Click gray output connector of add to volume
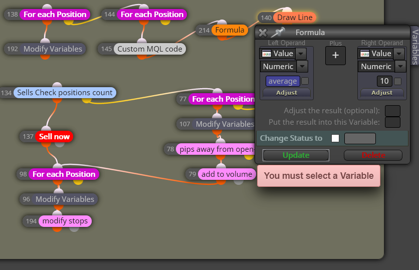419x270 pixels. click(x=239, y=182)
